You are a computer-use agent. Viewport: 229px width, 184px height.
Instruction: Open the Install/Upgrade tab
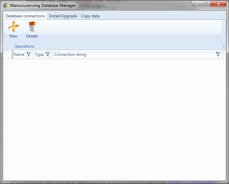[63, 16]
